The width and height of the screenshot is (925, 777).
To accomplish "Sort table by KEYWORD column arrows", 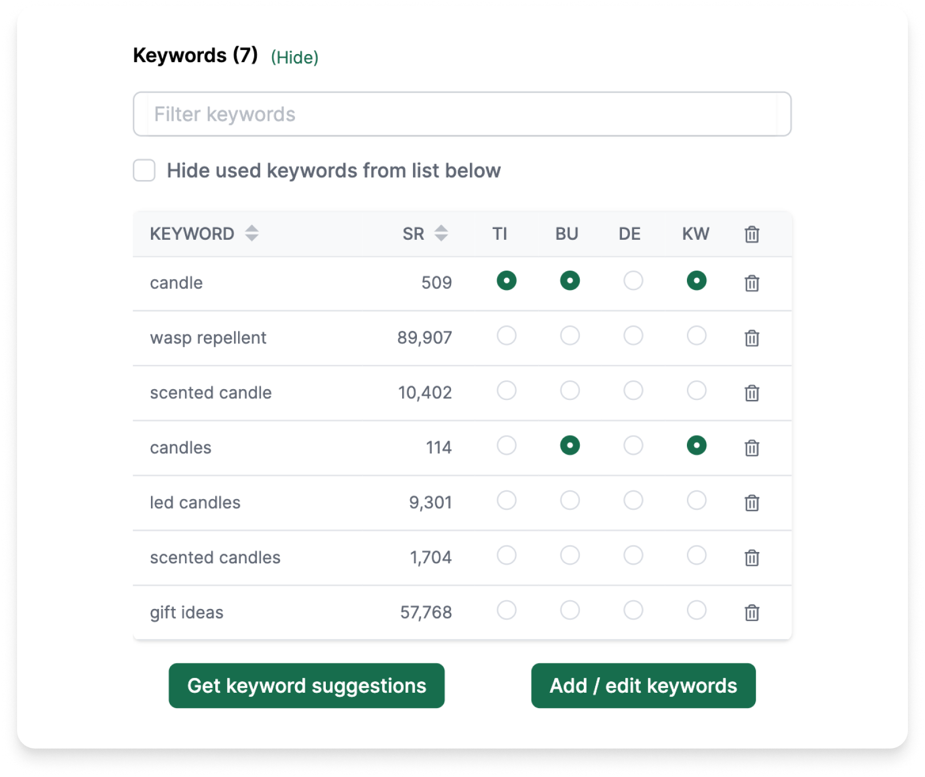I will (252, 233).
